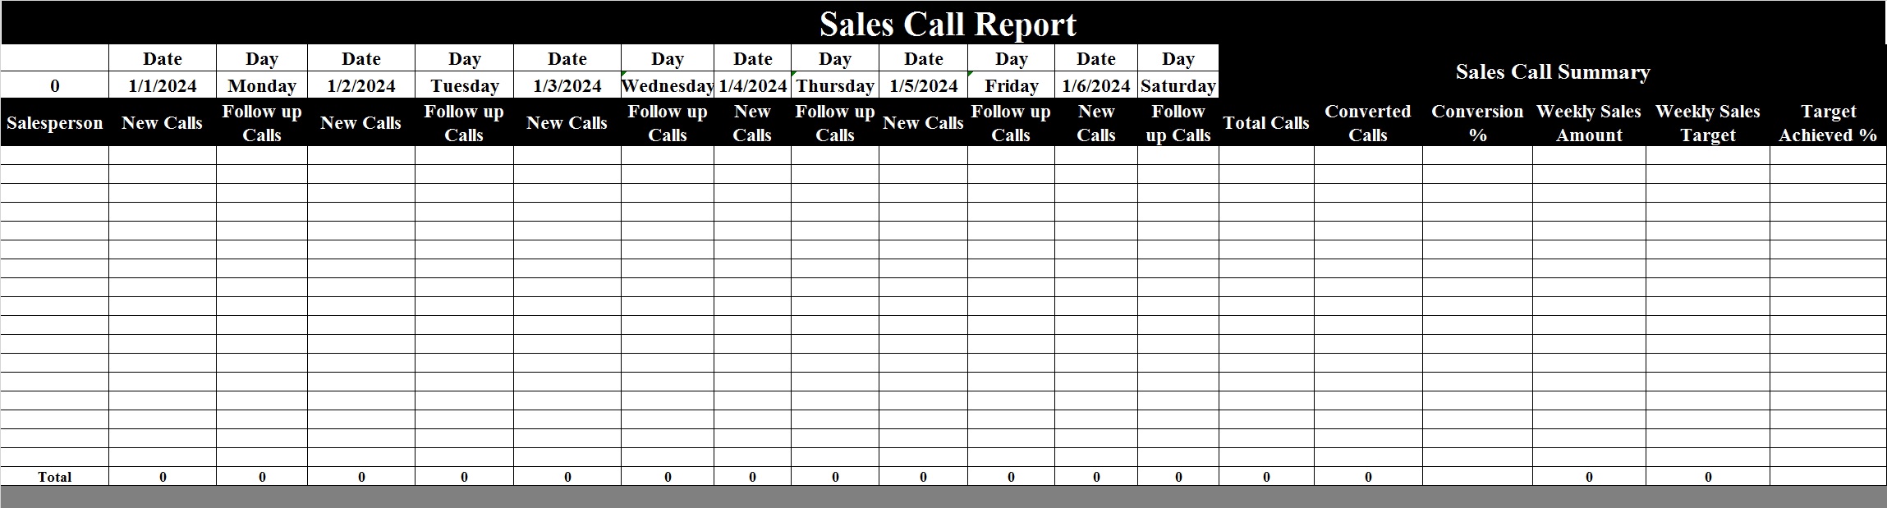Viewport: 1887px width, 508px height.
Task: Click the Salesperson column header
Action: pyautogui.click(x=55, y=123)
